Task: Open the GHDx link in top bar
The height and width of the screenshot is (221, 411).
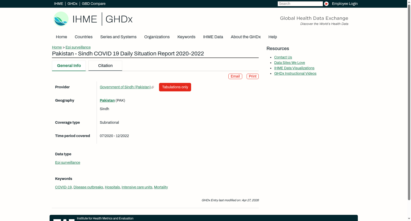Action: 72,4
